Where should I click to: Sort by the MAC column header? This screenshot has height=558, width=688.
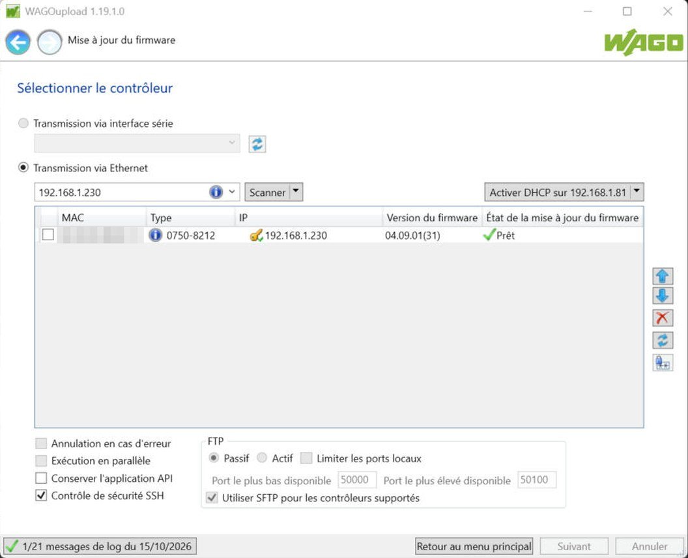pos(102,217)
